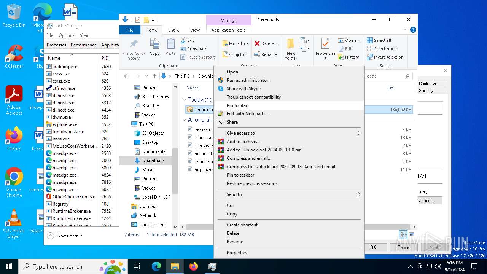
Task: Choose Run as administrator
Action: coord(289,80)
